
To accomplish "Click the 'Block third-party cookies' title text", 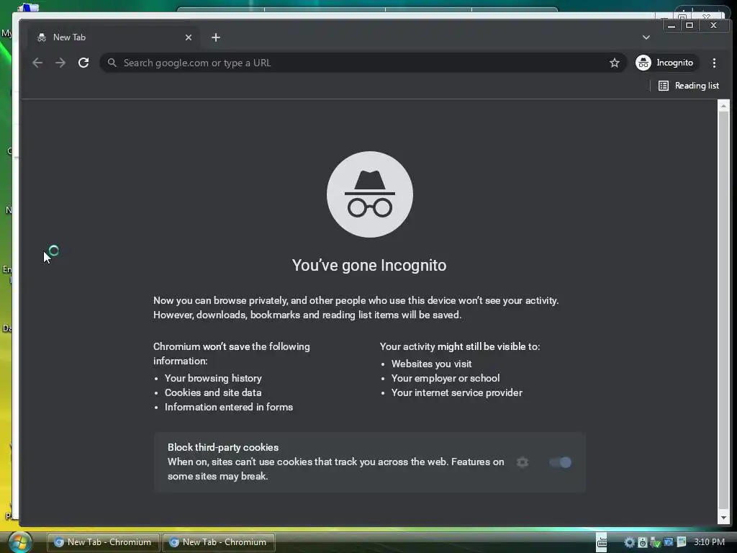I will point(223,447).
